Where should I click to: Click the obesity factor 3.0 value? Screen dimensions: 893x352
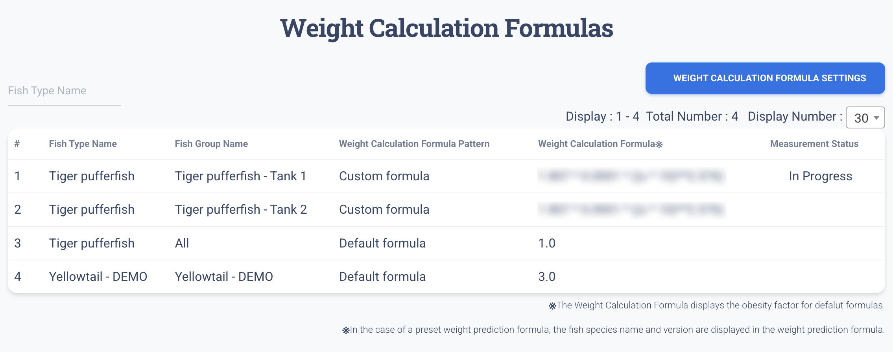547,277
